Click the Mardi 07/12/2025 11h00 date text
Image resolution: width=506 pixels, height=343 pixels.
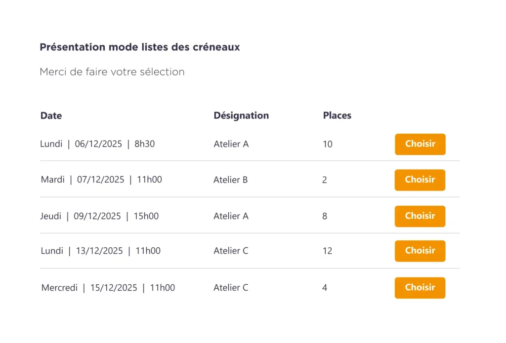101,180
